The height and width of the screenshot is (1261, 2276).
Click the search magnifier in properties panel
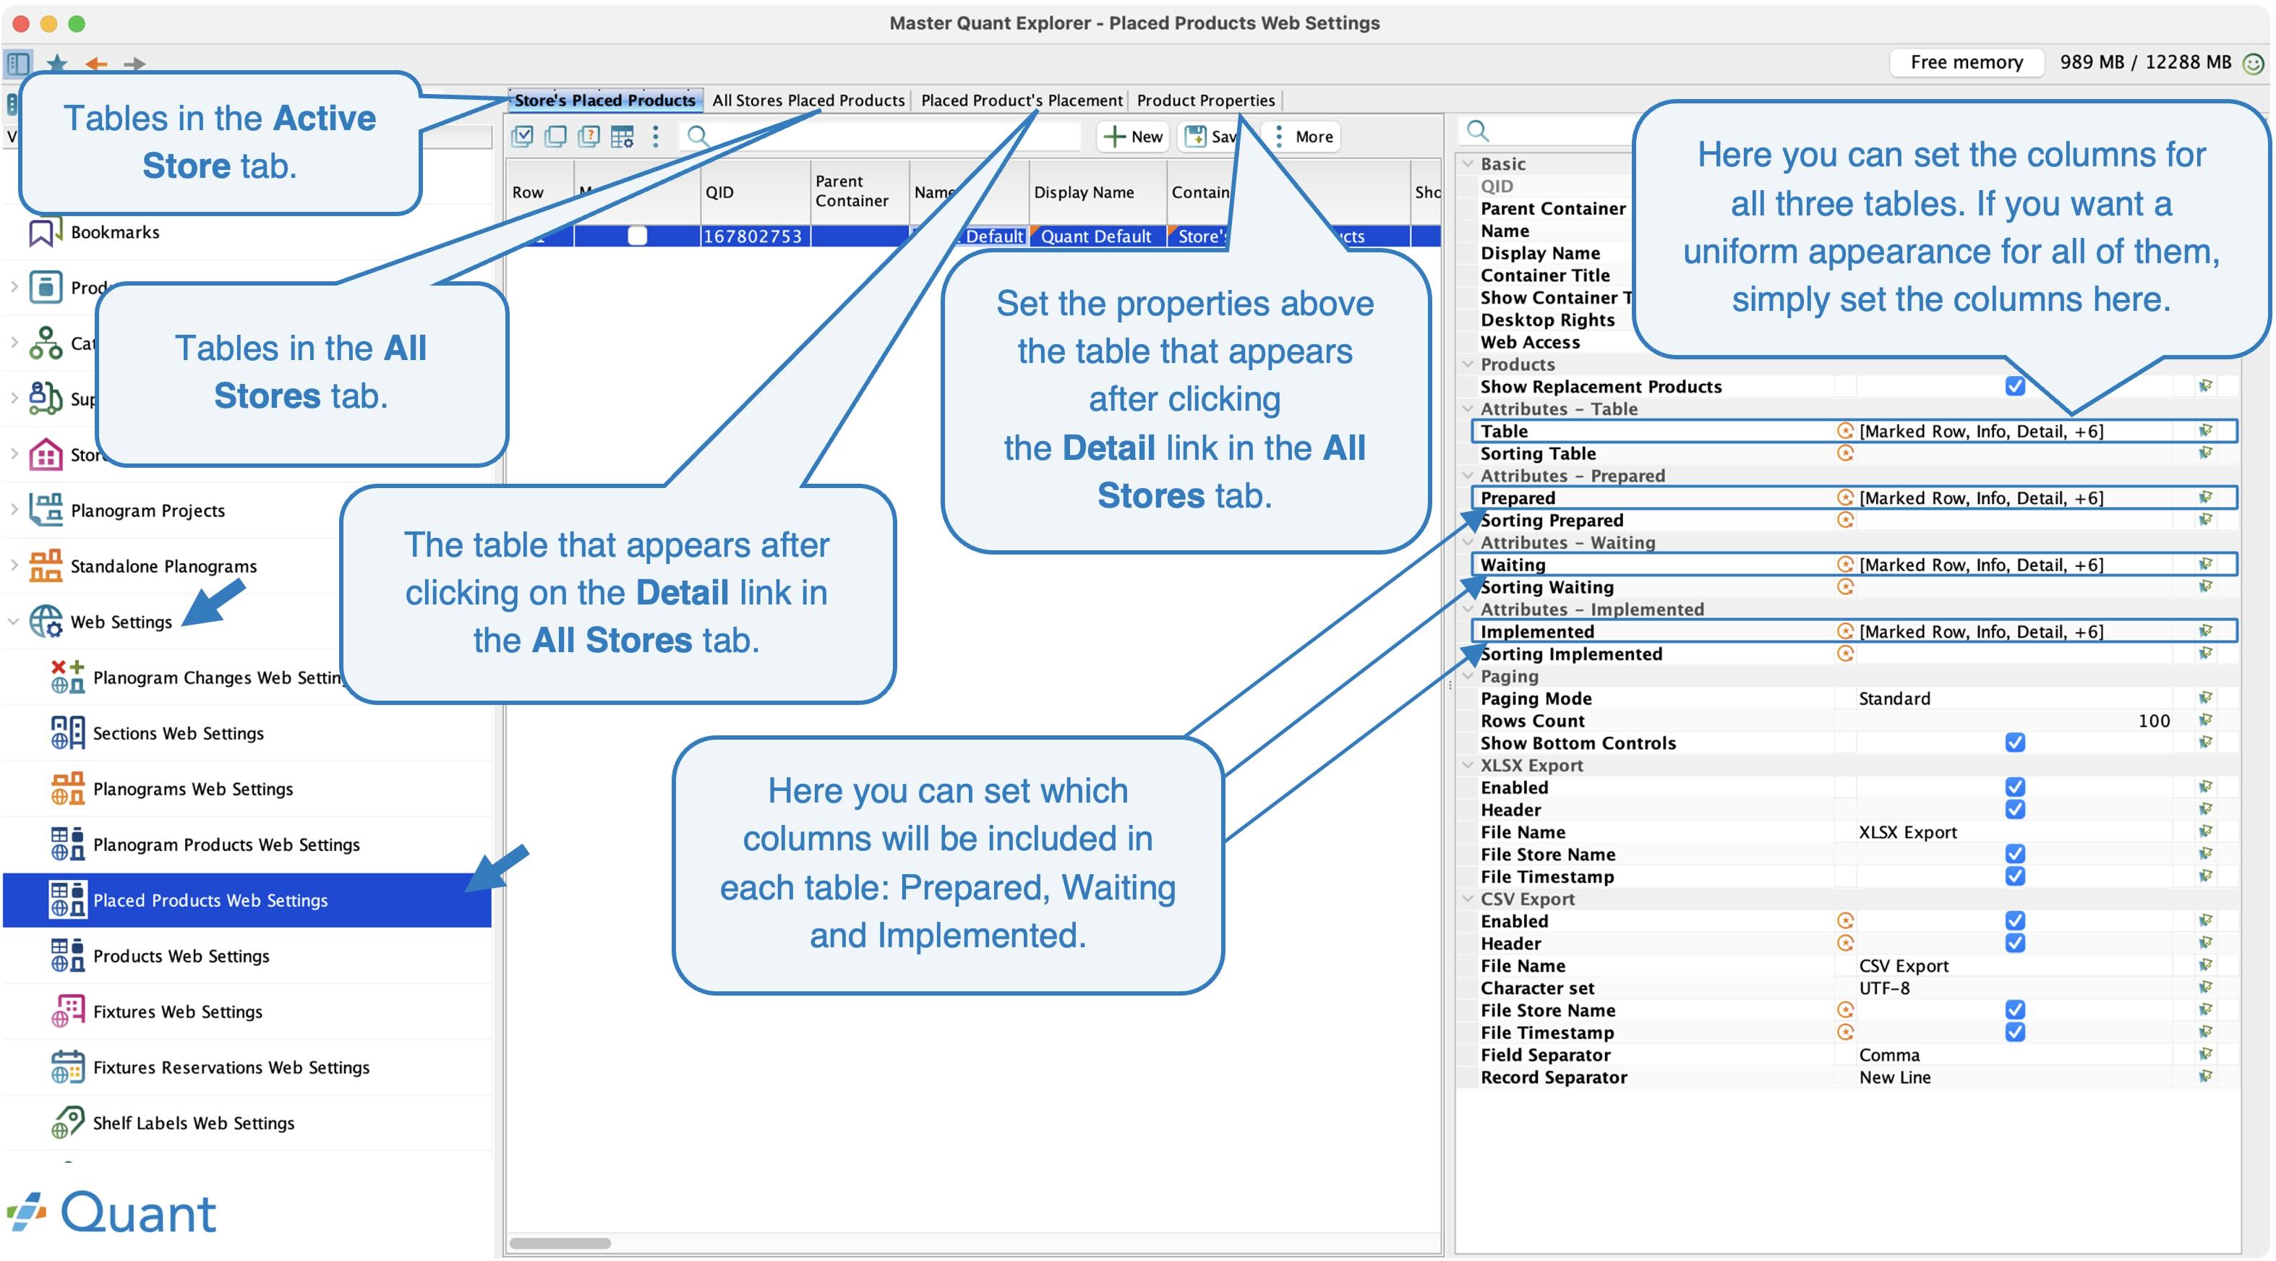1478,132
